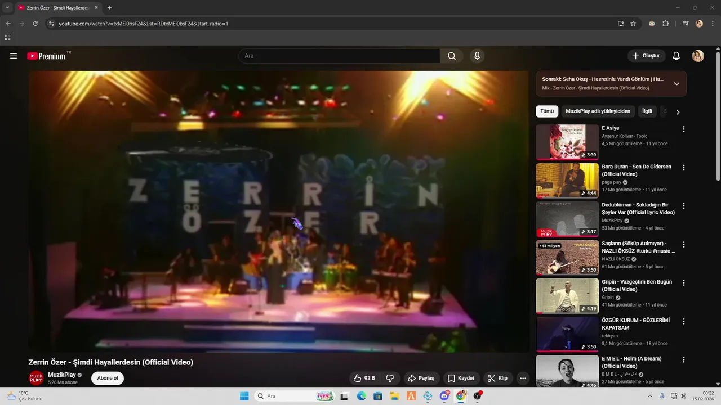Open more actions ellipsis below video
Screen dimensions: 721x405
523,378
